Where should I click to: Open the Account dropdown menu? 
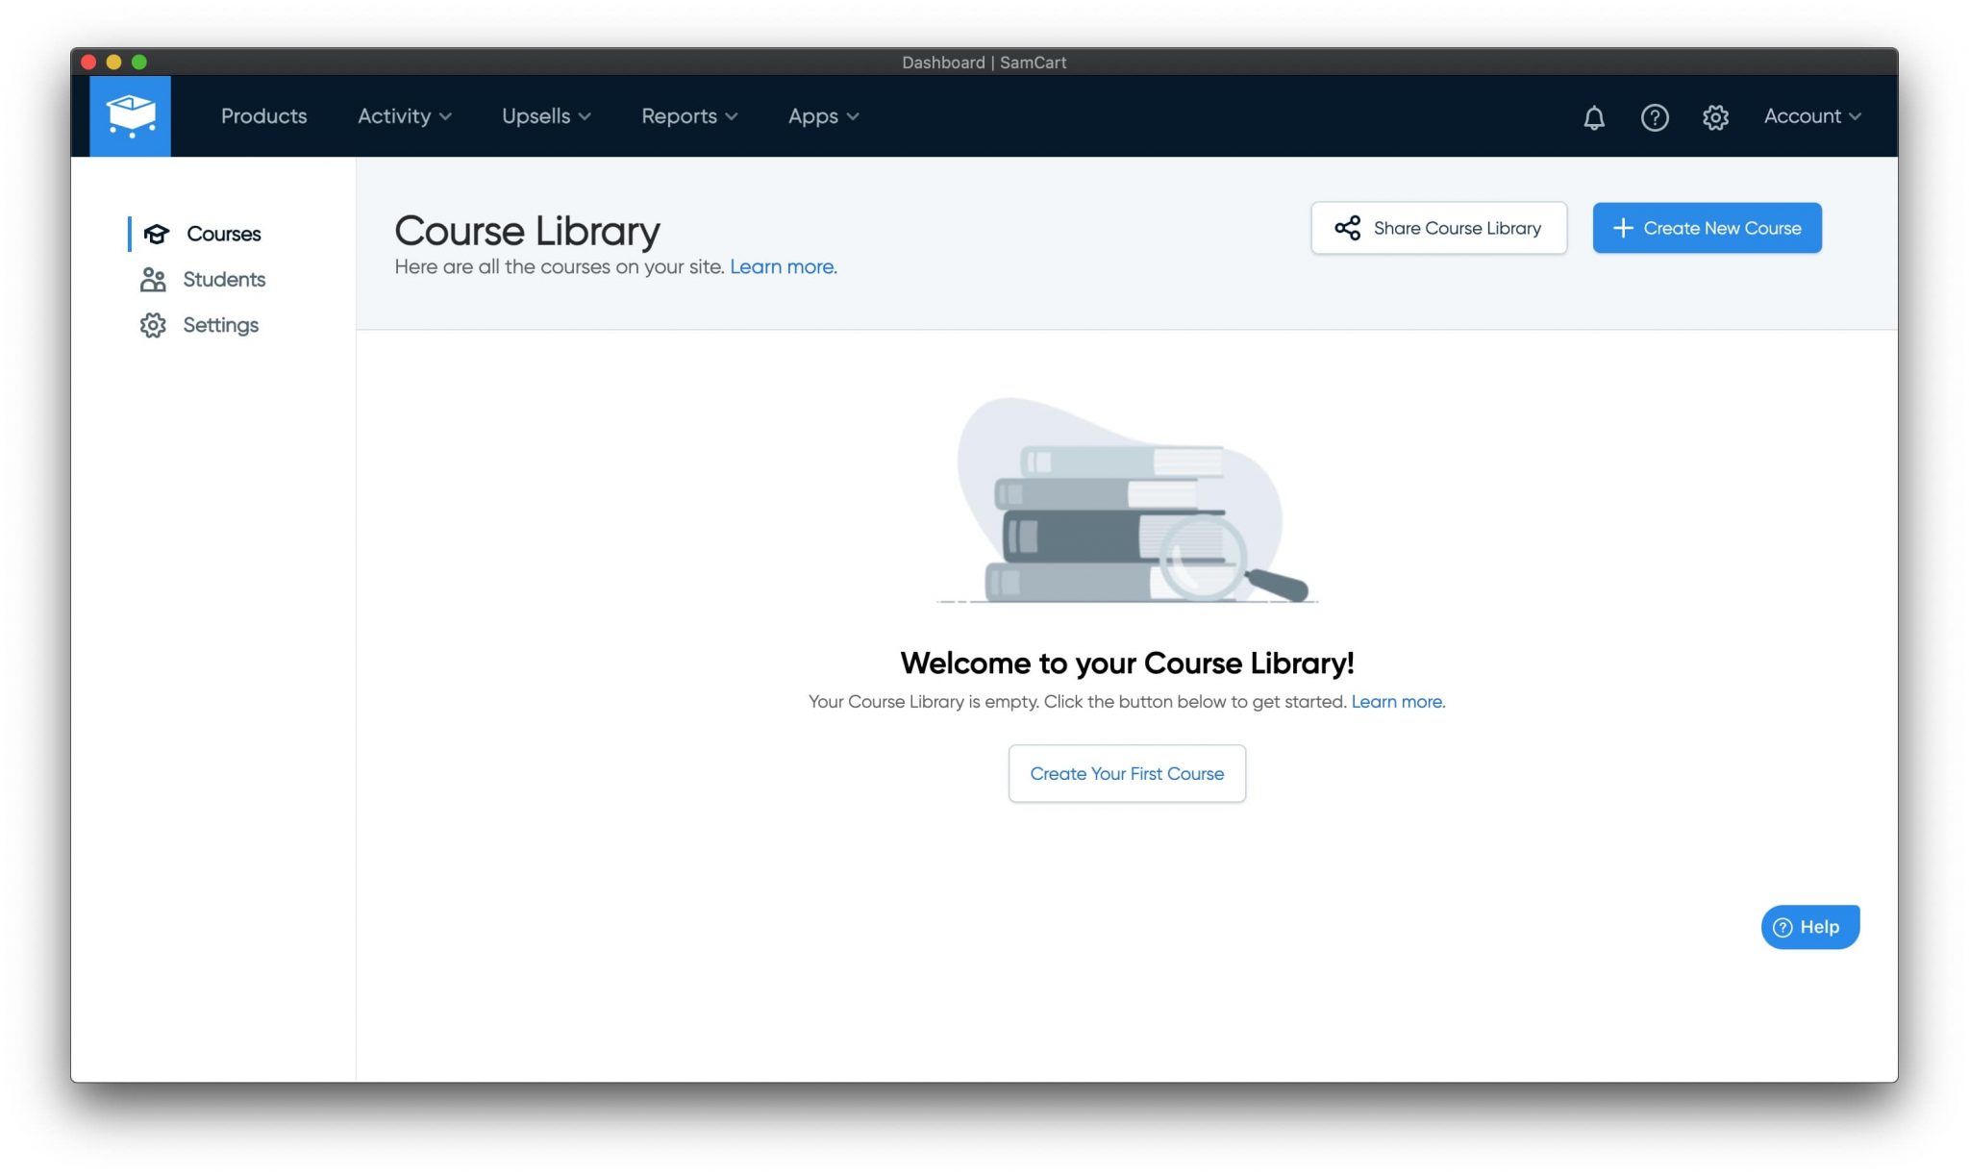click(1812, 116)
